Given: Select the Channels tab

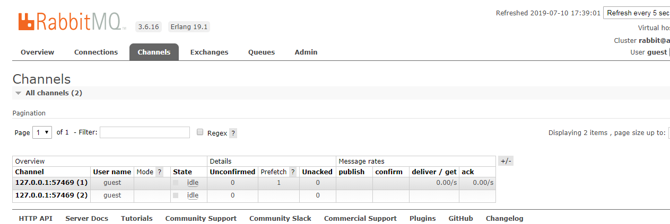Looking at the screenshot, I should [x=154, y=52].
